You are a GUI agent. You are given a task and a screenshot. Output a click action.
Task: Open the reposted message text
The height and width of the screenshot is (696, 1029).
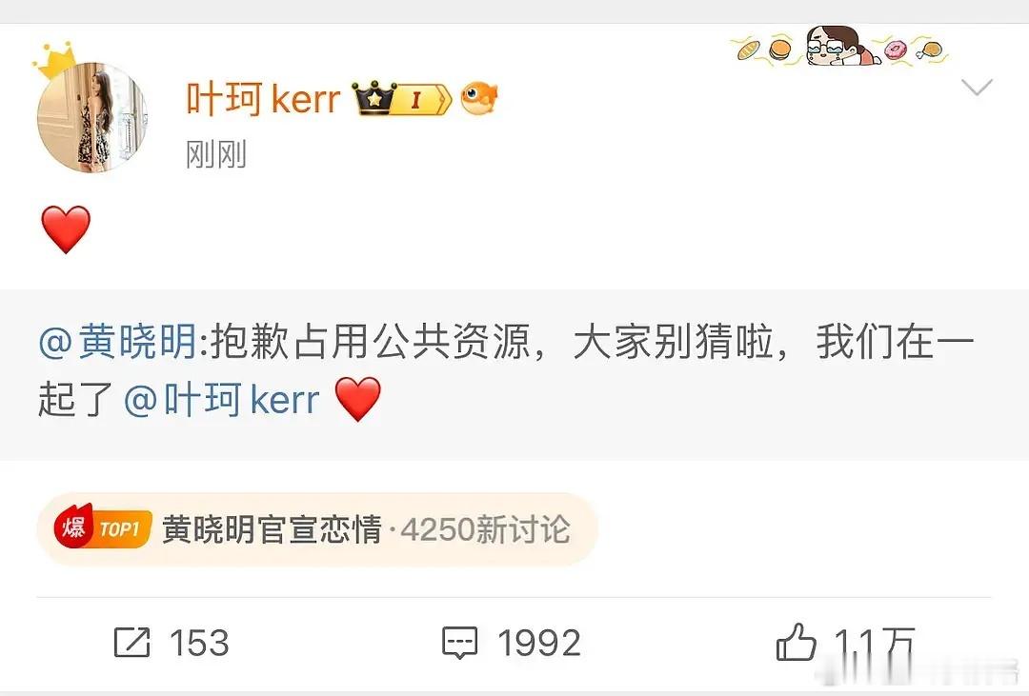tap(505, 370)
